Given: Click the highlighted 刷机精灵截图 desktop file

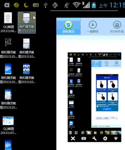Looking at the screenshot, I should [x=27, y=23].
